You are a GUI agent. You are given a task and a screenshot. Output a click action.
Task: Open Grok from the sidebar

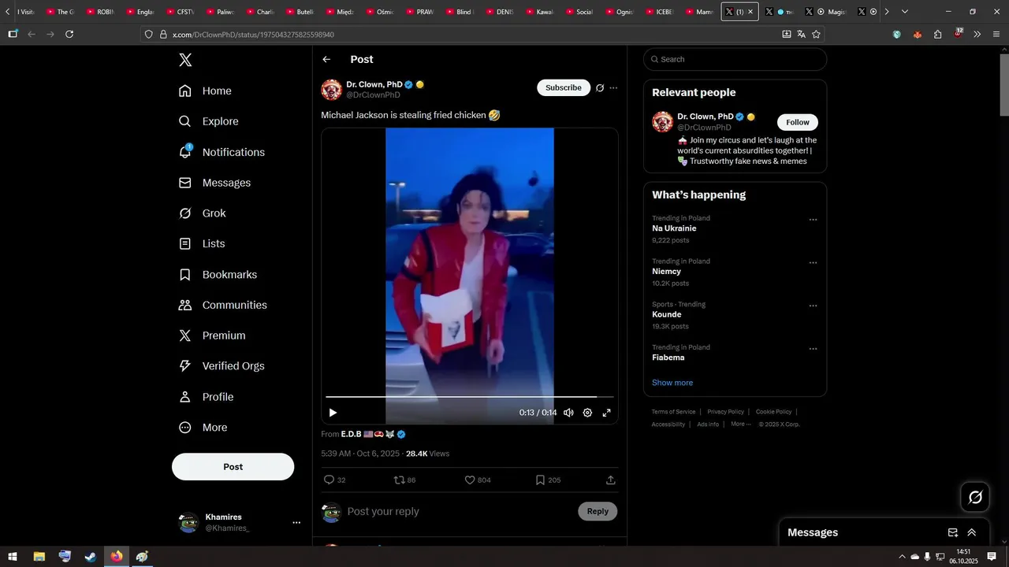pos(202,213)
